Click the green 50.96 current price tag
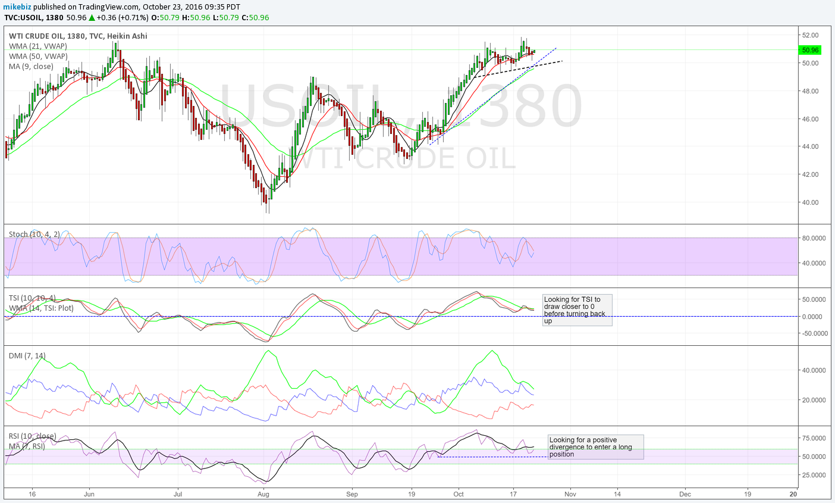 pos(810,50)
